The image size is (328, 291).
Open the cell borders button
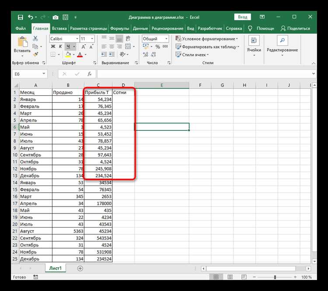point(53,55)
